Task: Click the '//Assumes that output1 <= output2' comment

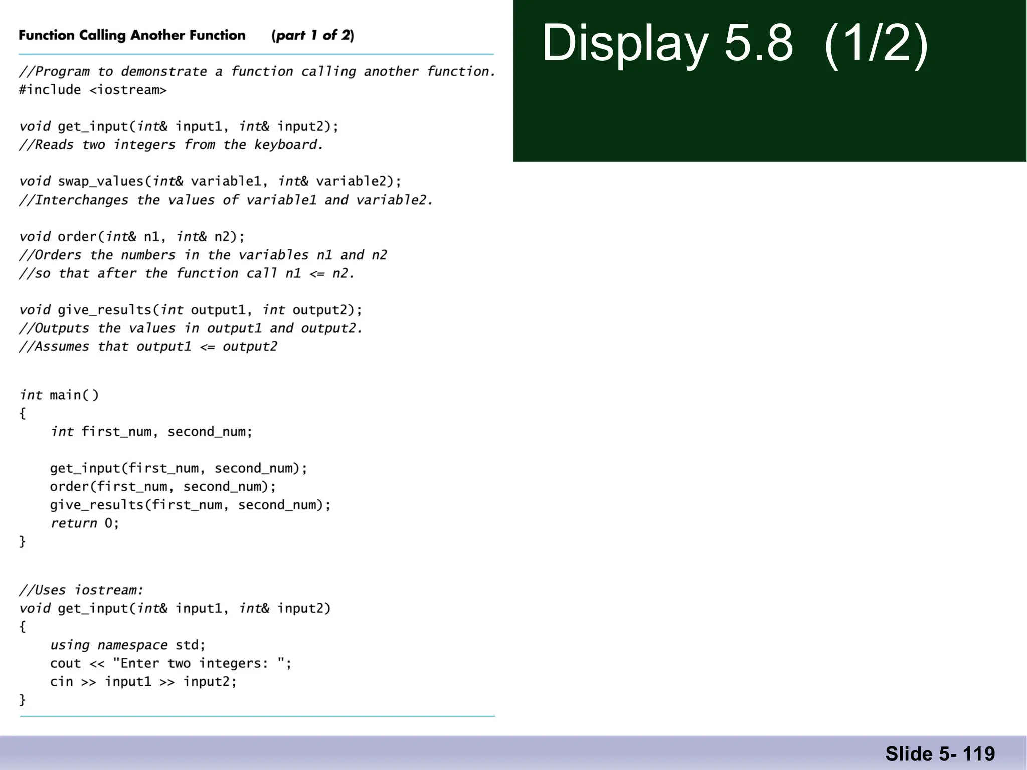Action: tap(148, 347)
